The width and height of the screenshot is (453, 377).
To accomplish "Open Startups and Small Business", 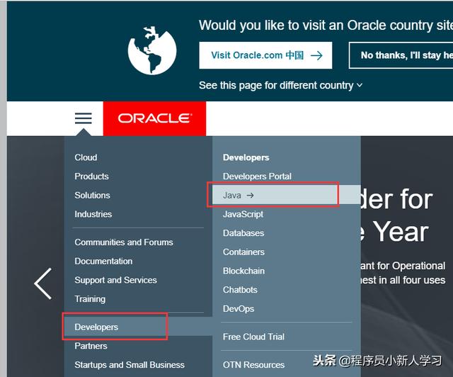I will point(130,365).
